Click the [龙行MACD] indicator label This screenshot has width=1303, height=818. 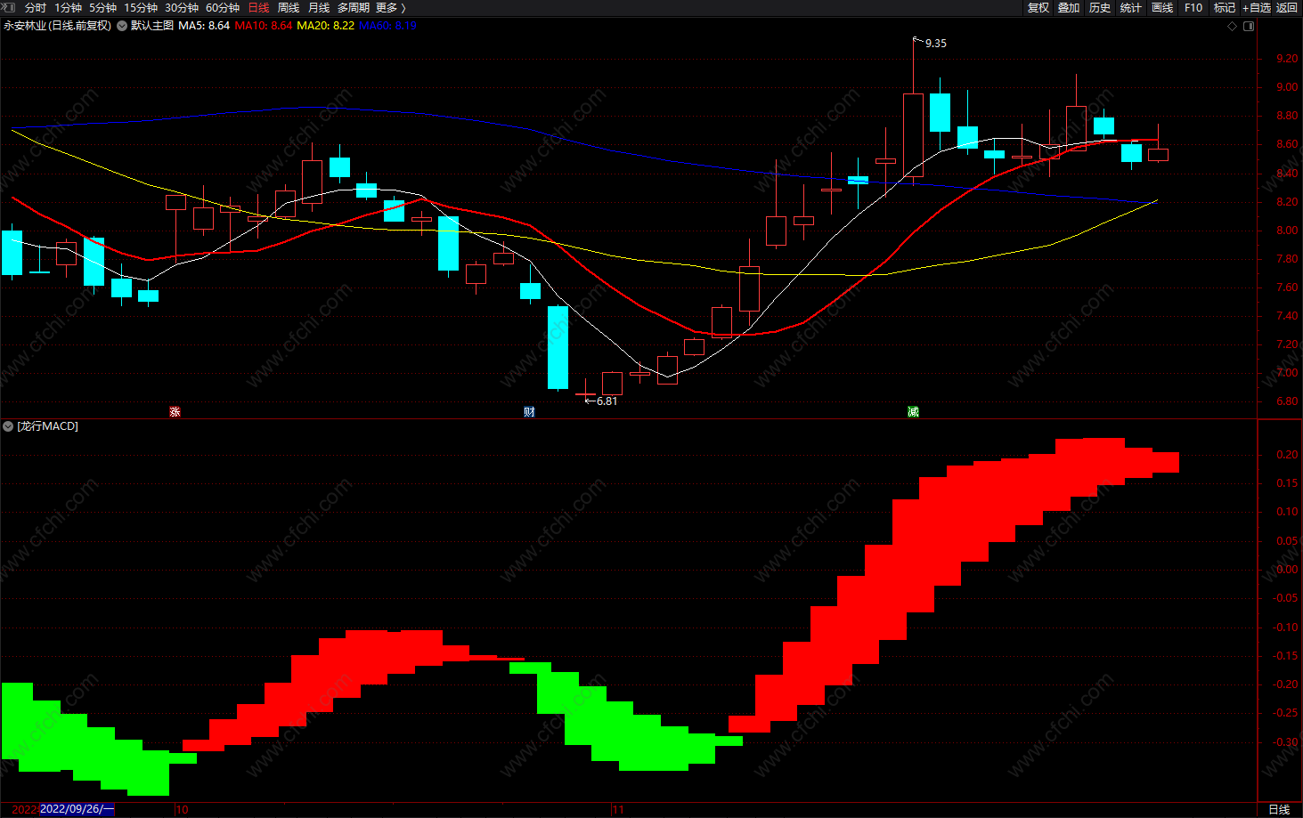point(48,426)
